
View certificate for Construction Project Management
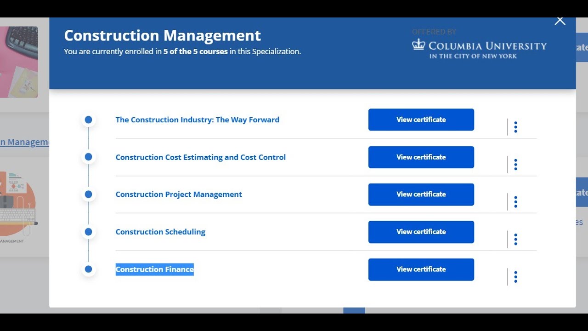pos(421,194)
